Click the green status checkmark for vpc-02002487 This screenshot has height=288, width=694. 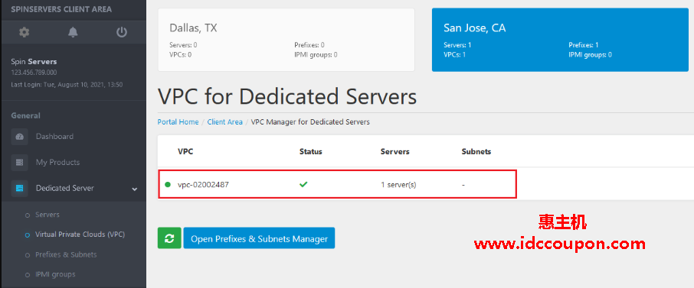pyautogui.click(x=303, y=185)
